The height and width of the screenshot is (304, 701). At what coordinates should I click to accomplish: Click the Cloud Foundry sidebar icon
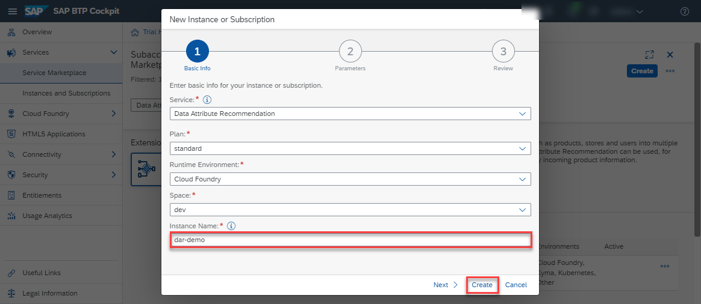12,114
